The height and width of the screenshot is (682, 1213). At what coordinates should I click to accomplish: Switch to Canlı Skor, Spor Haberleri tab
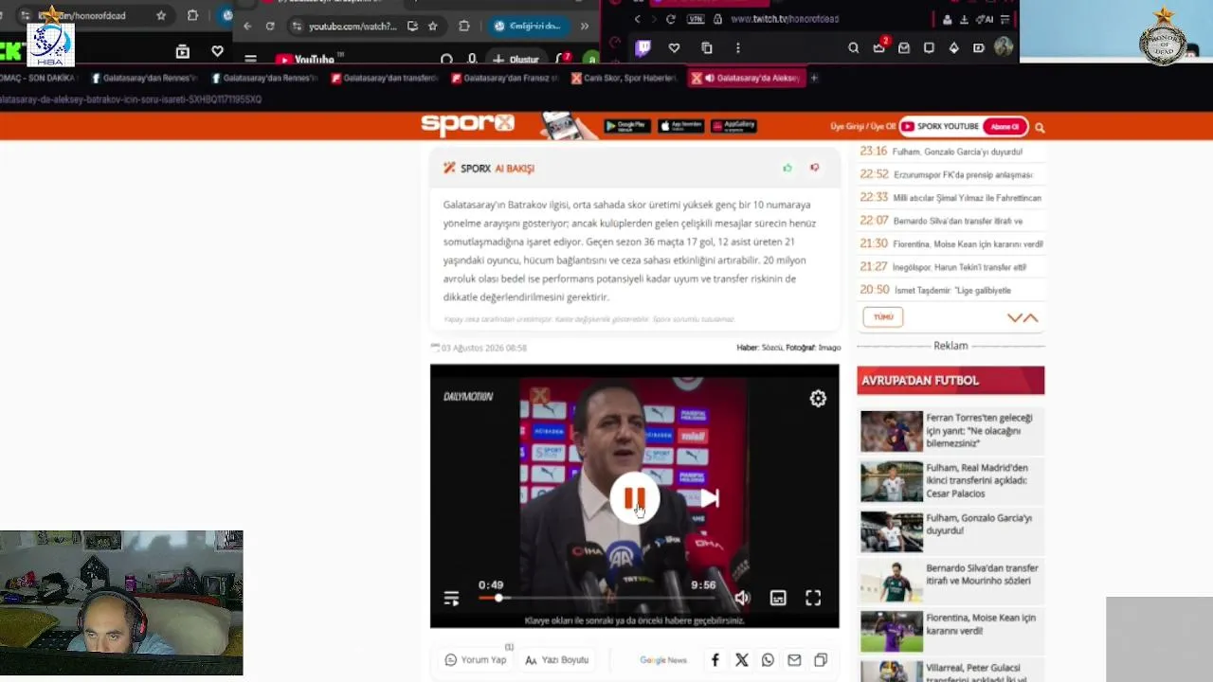point(625,78)
